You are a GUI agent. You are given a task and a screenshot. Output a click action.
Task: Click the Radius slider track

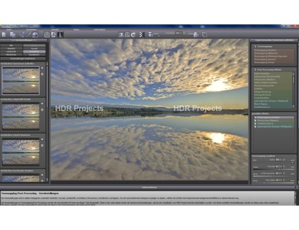274,162
